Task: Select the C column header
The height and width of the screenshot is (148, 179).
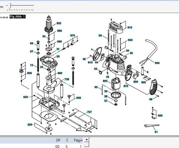Action: (x=67, y=140)
